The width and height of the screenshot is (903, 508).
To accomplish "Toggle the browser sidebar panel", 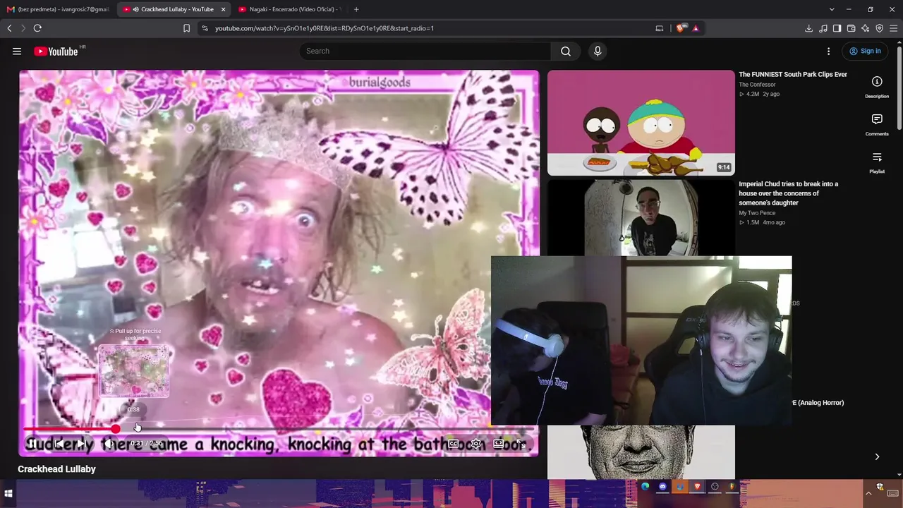I will (x=837, y=28).
